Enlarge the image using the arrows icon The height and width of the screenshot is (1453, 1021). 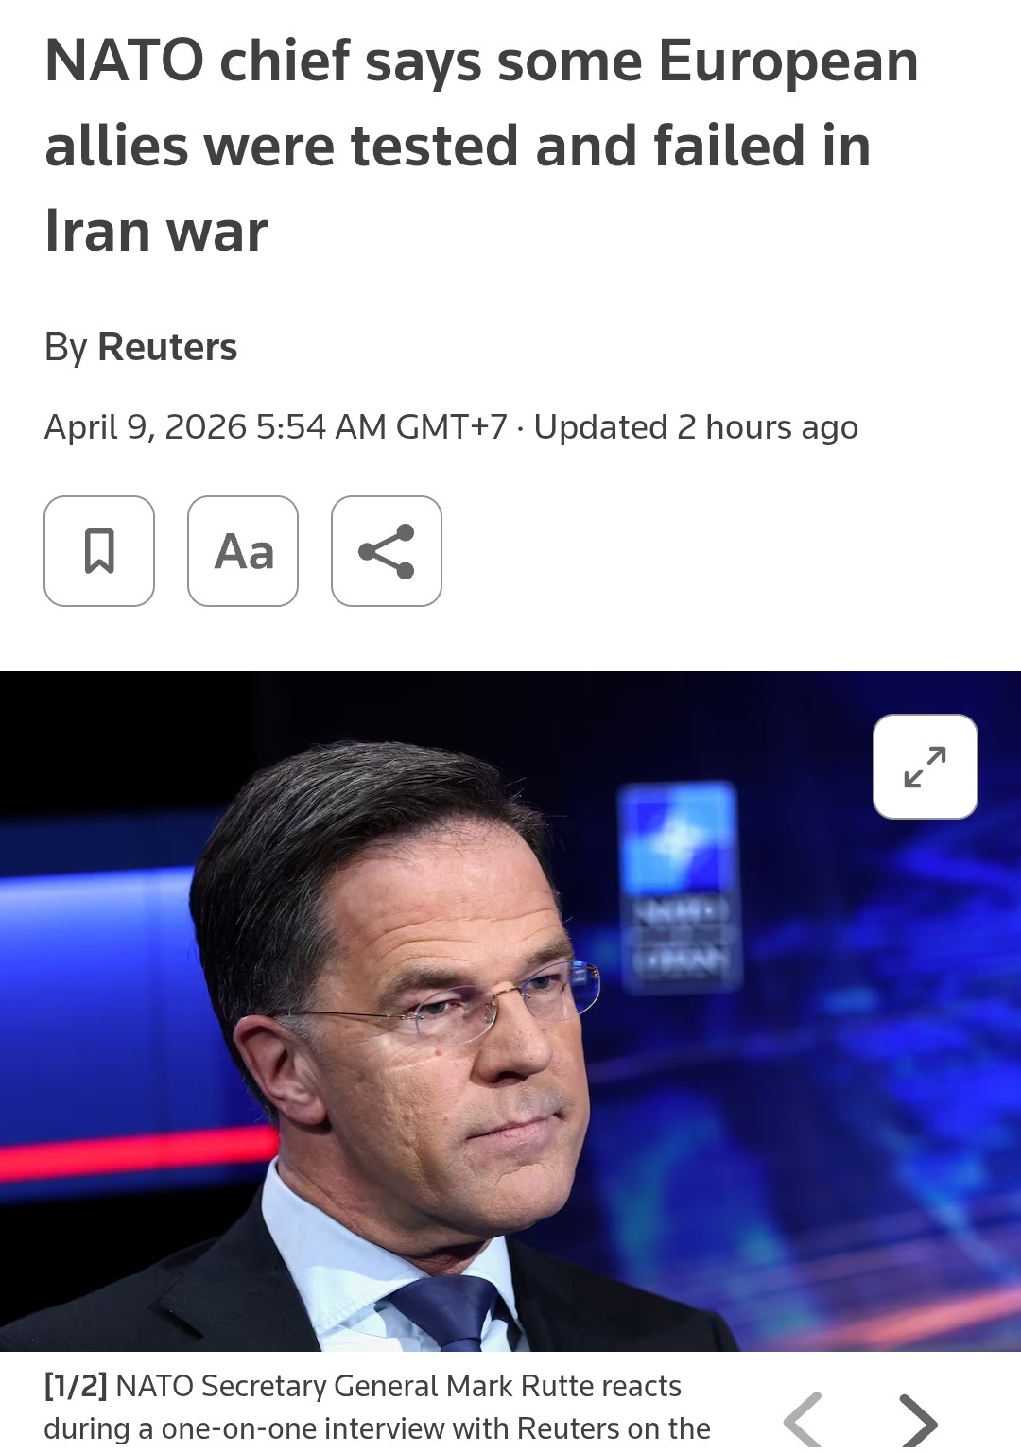(x=926, y=767)
